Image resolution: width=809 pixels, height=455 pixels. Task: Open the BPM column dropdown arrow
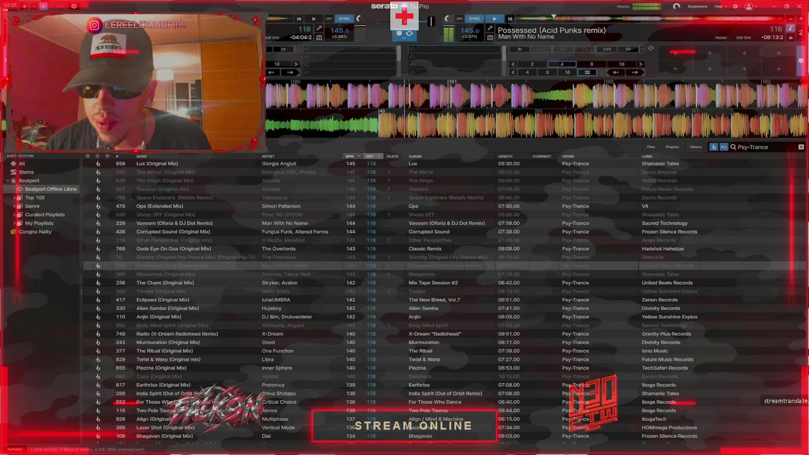358,156
